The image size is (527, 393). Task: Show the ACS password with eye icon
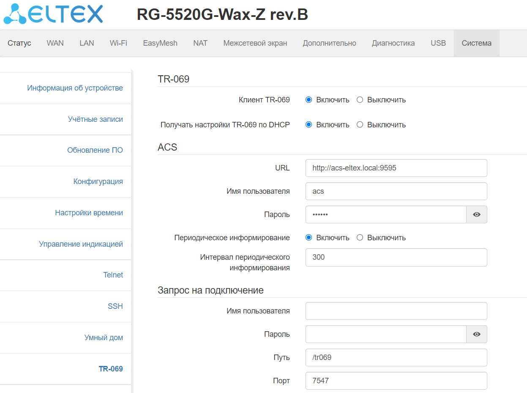tap(476, 214)
